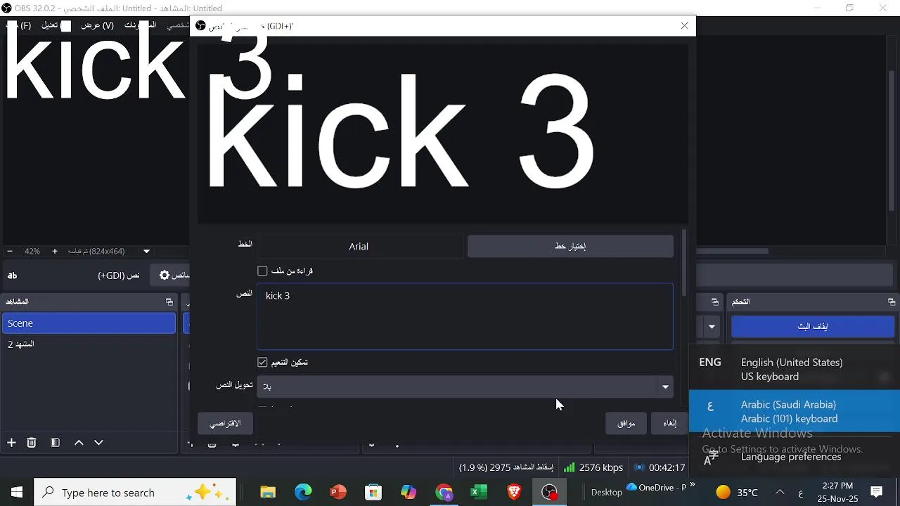Click the 'Arial' font name display
The width and height of the screenshot is (900, 506).
tap(359, 246)
